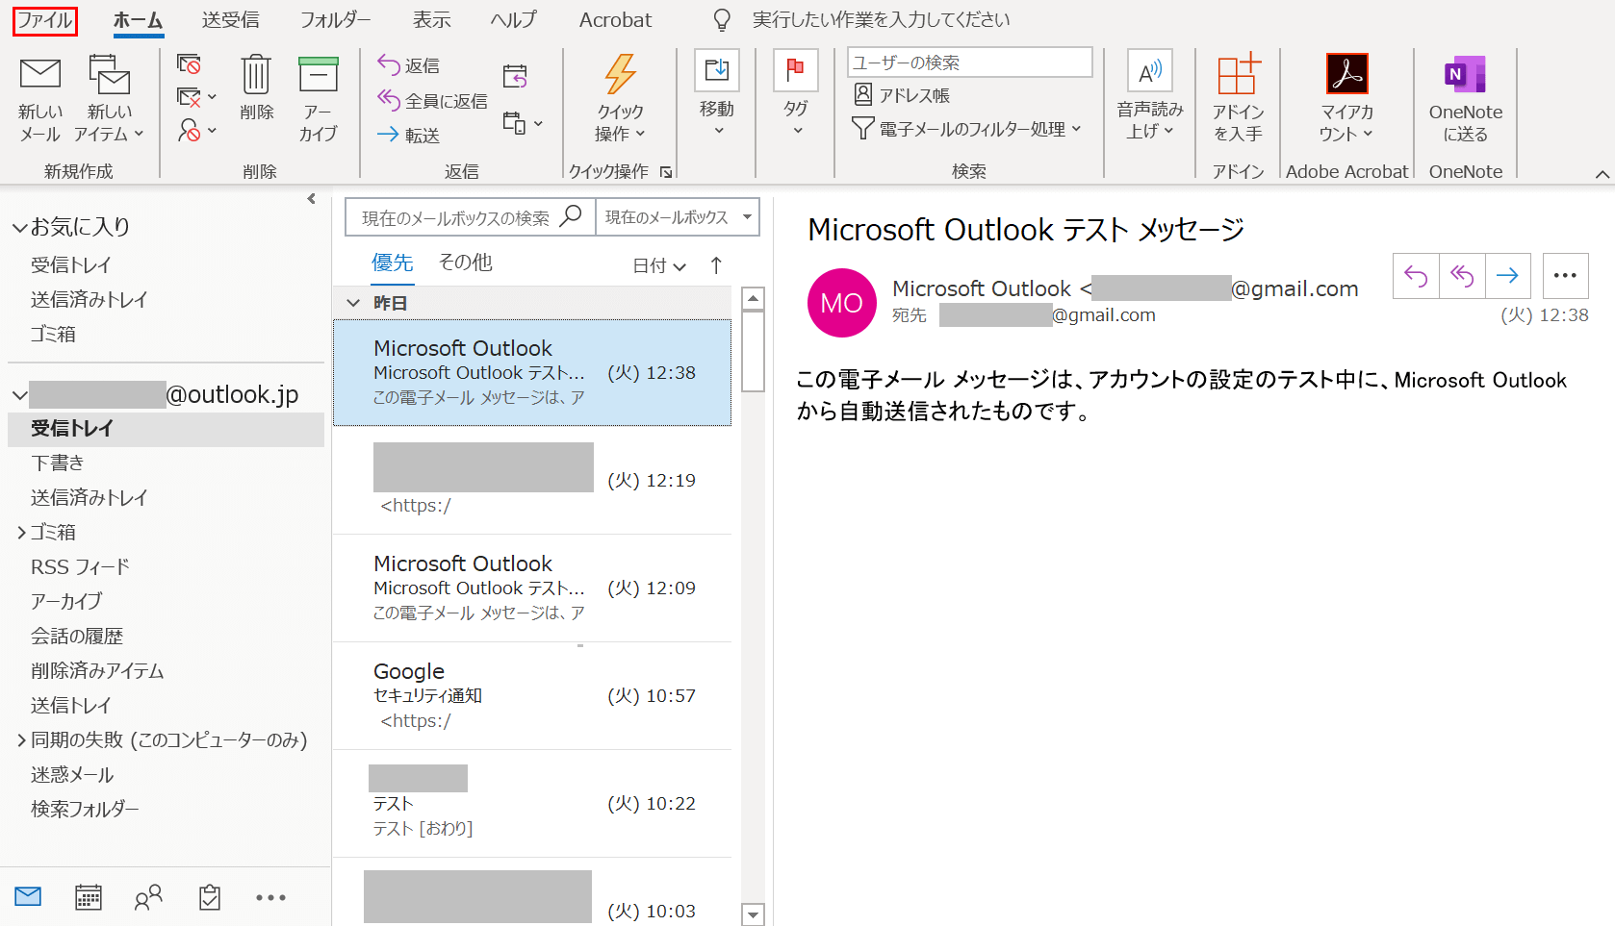Open the search scope 現在のメールボックス dropdown
This screenshot has height=926, width=1615.
point(747,217)
